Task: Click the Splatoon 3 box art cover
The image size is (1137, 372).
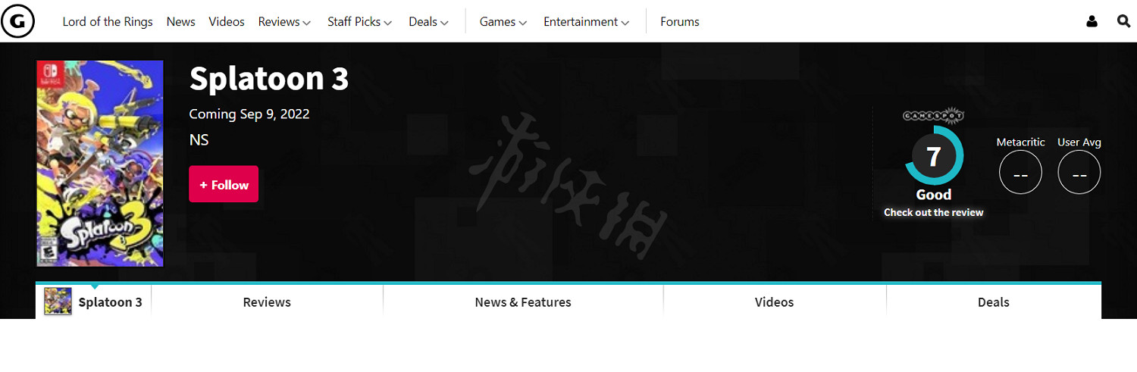Action: (x=100, y=164)
